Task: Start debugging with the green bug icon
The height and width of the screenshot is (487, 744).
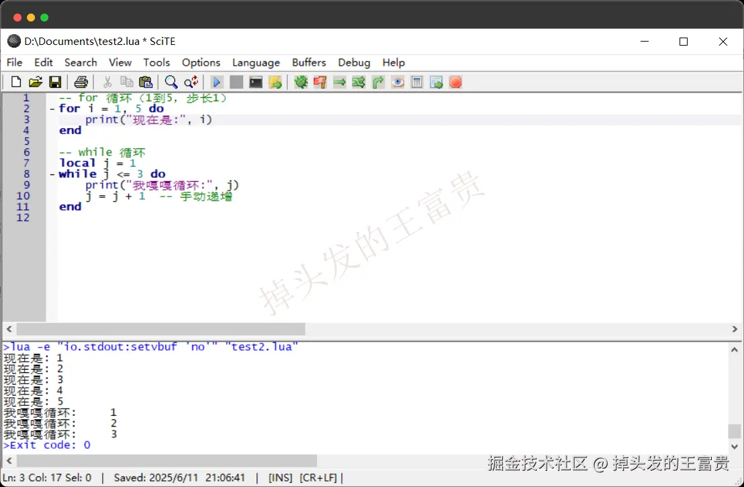Action: pos(301,82)
